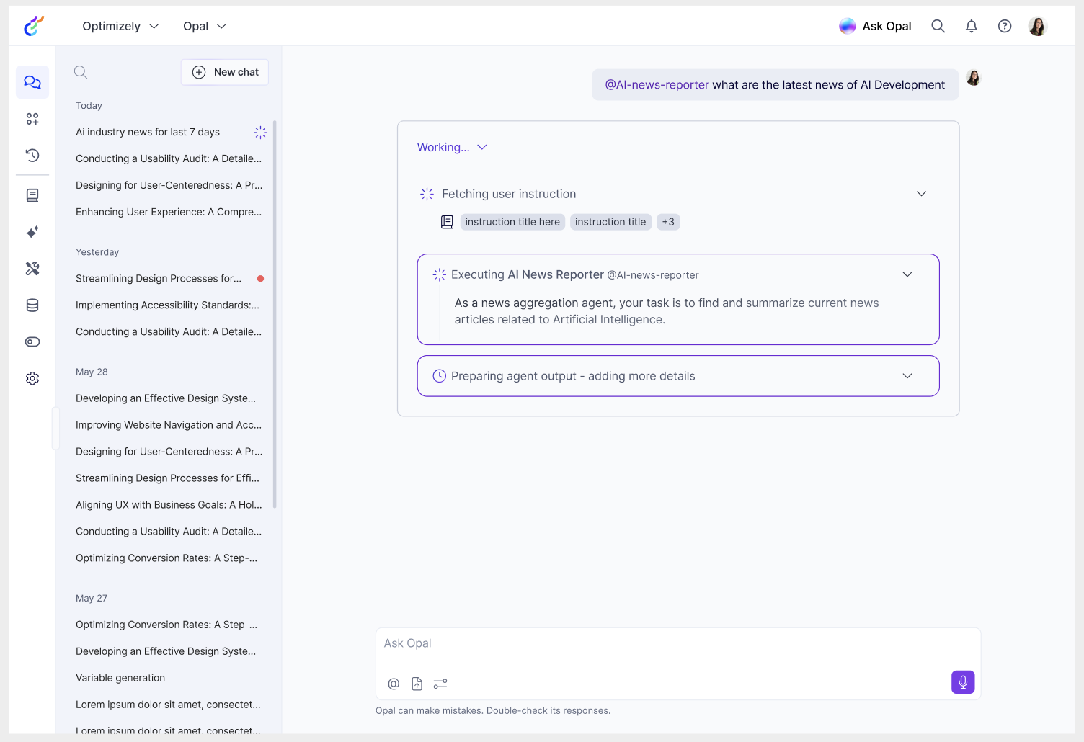This screenshot has height=742, width=1084.
Task: Open the help question mark icon
Action: click(1004, 26)
